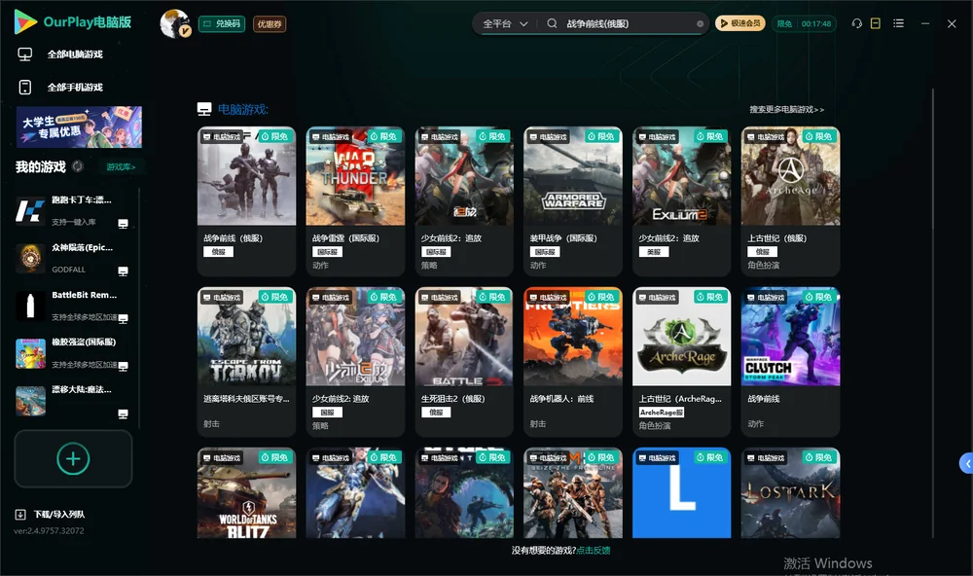The width and height of the screenshot is (973, 576).
Task: Open the user avatar profile
Action: (175, 23)
